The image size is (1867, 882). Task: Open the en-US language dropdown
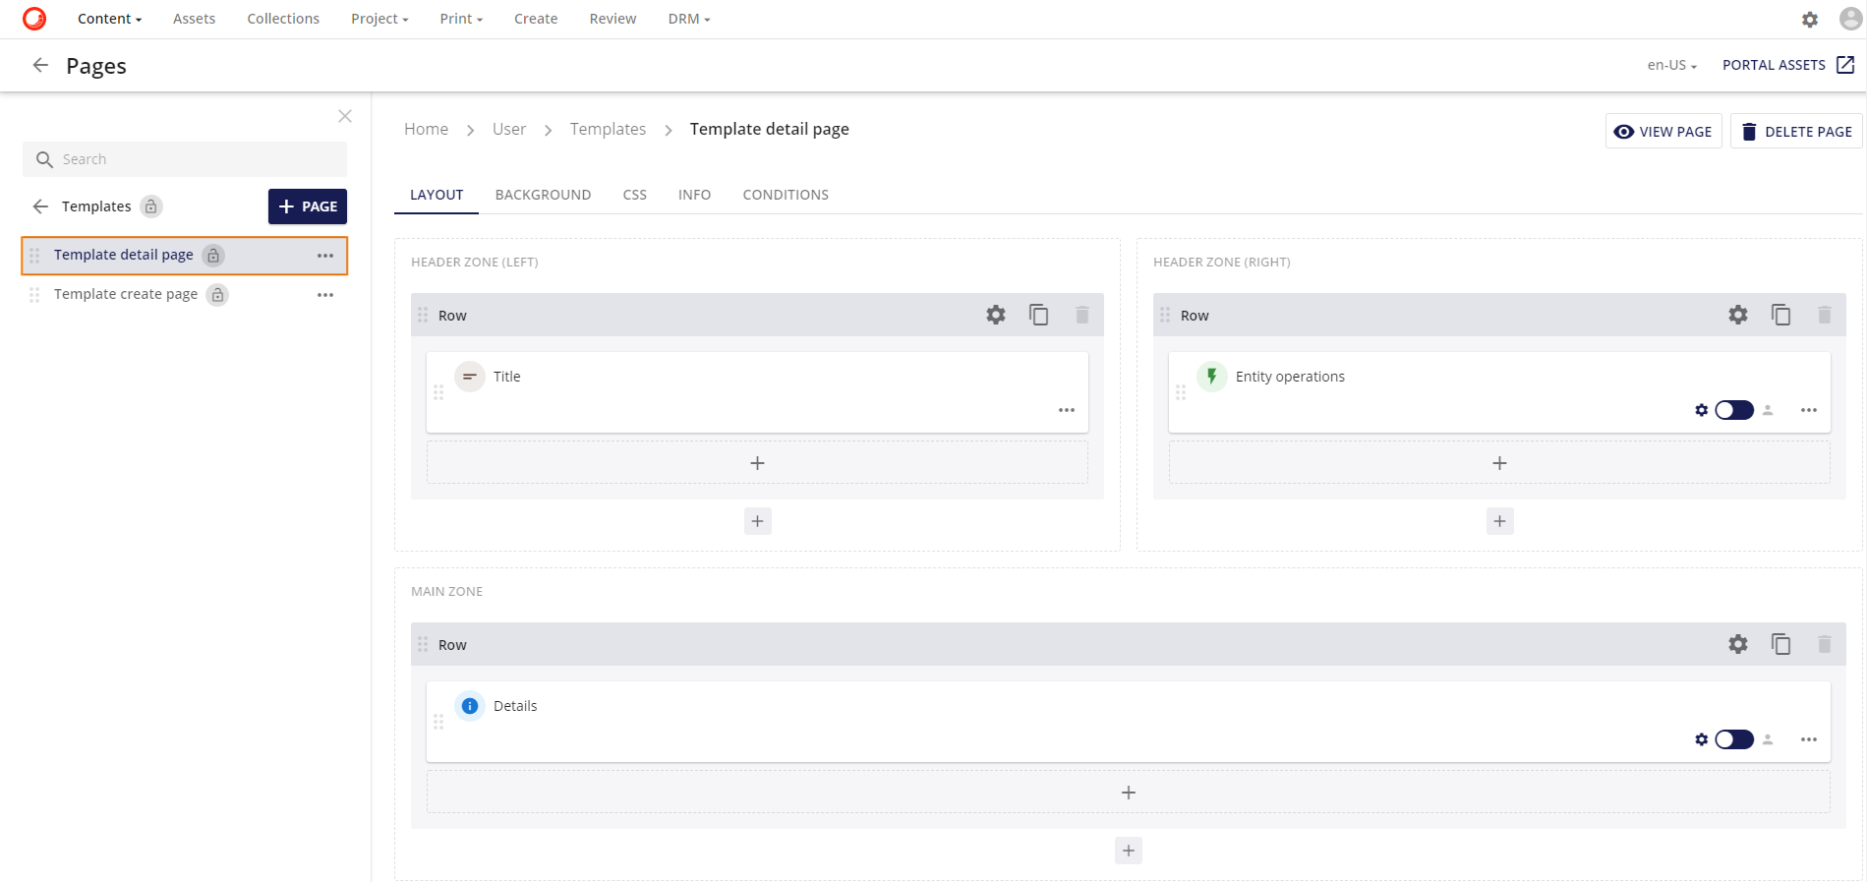pos(1671,65)
